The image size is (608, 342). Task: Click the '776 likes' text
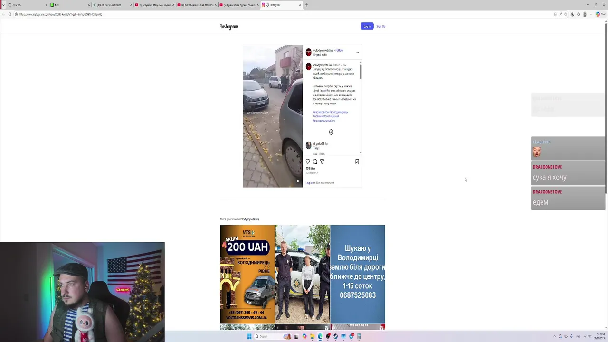tap(310, 169)
